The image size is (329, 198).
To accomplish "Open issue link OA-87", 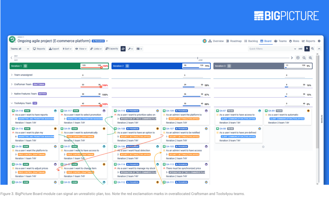I will pos(223,111).
